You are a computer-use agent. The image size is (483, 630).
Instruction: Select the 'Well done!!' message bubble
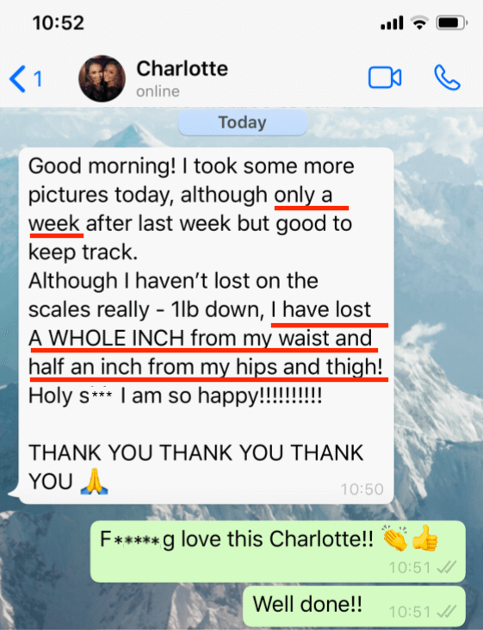[354, 606]
